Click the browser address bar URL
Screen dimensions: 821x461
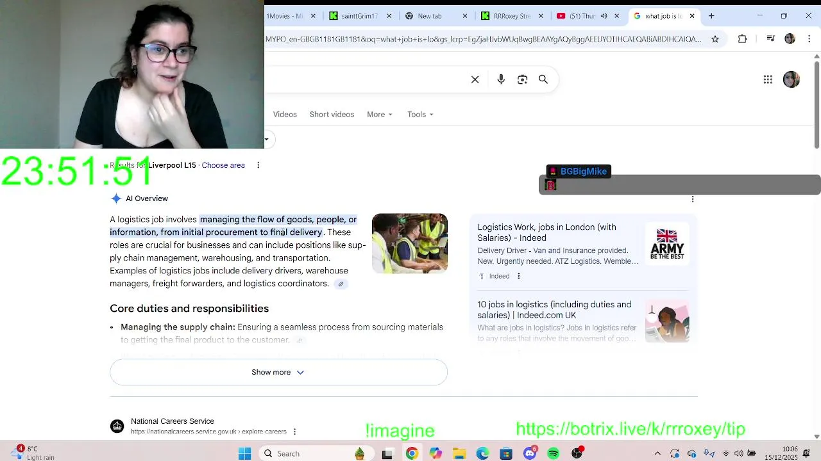[x=484, y=39]
